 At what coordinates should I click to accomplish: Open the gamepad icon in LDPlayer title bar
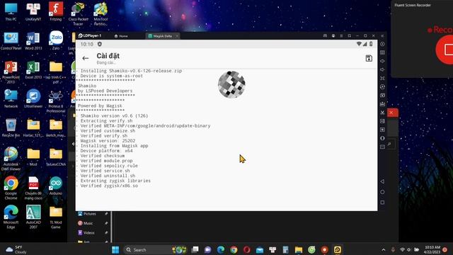[325, 36]
